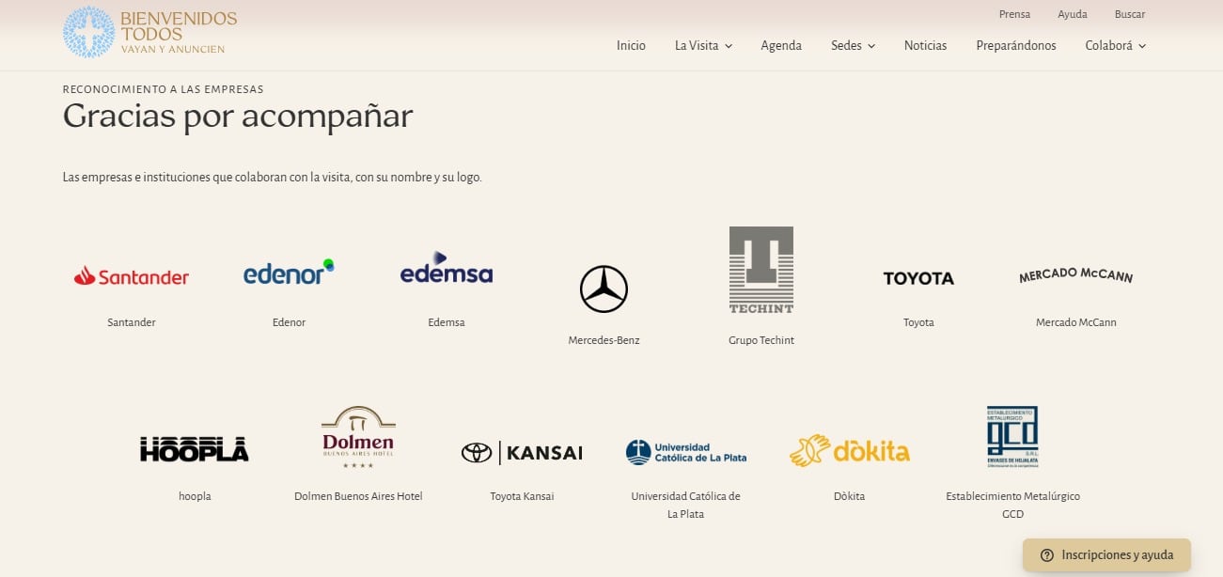Viewport: 1223px width, 577px height.
Task: Expand the Sedes menu chevron
Action: [871, 46]
